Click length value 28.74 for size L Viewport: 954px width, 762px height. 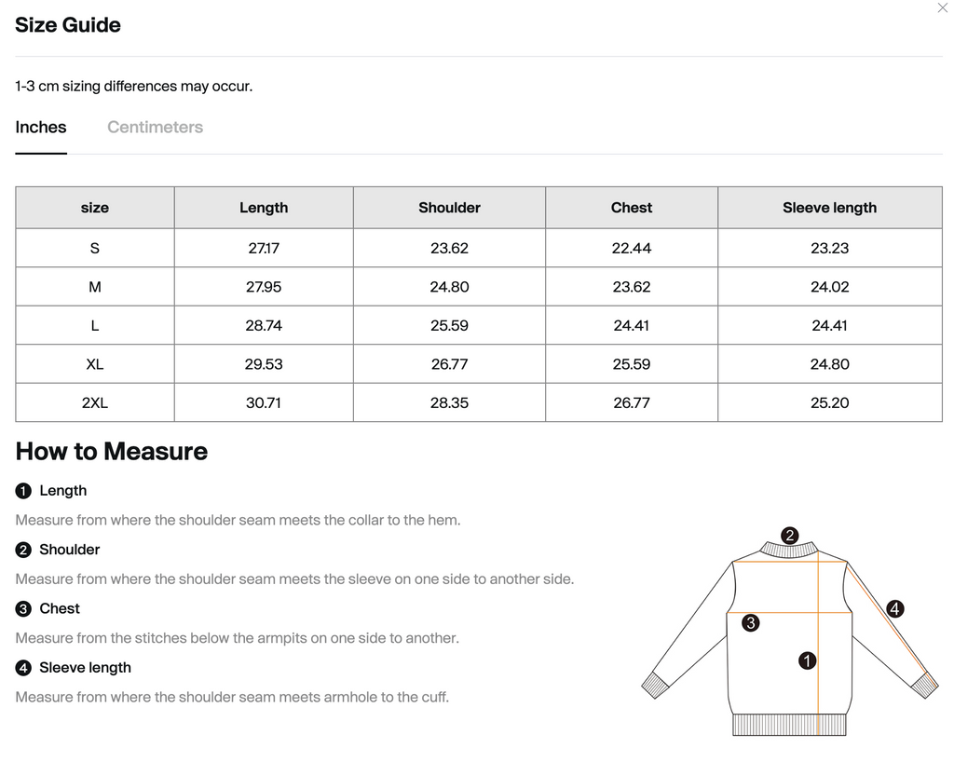point(264,326)
